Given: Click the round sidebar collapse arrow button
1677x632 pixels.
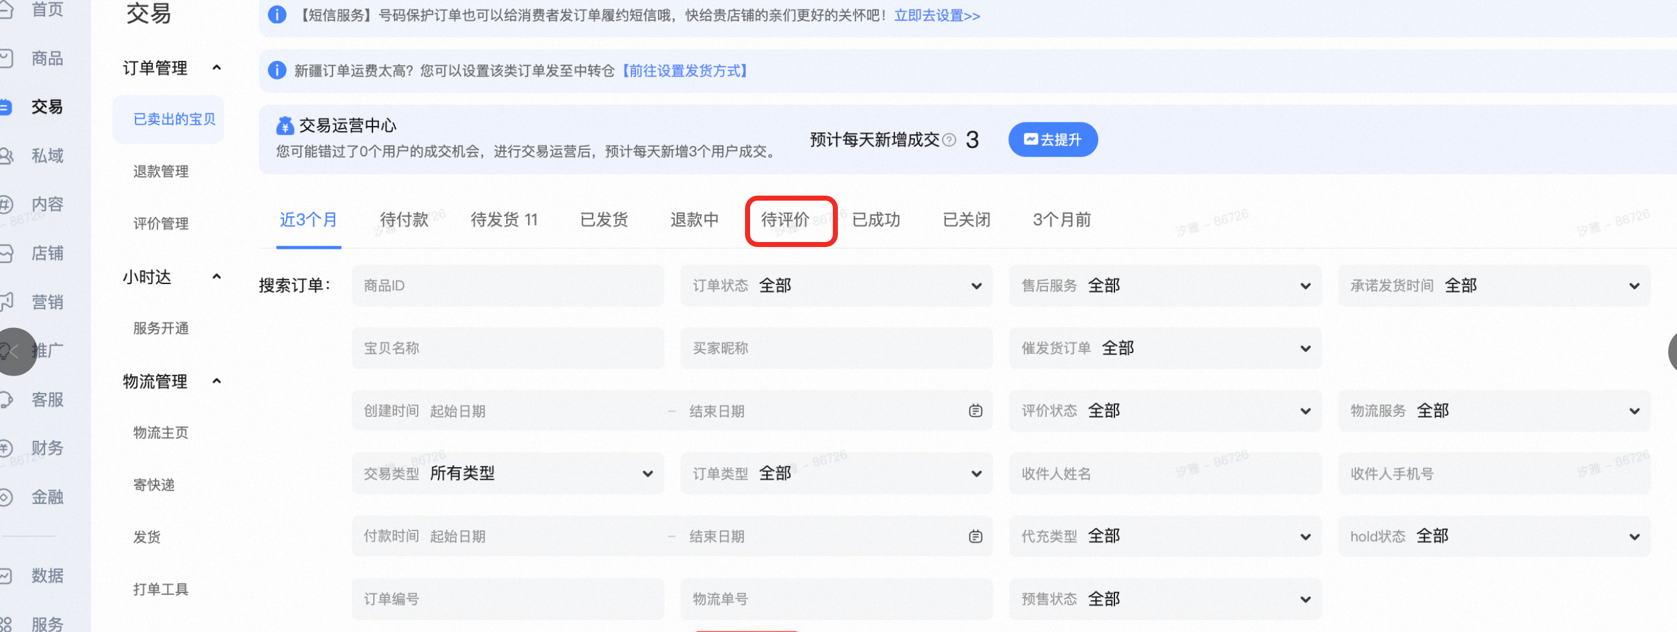Looking at the screenshot, I should (14, 352).
